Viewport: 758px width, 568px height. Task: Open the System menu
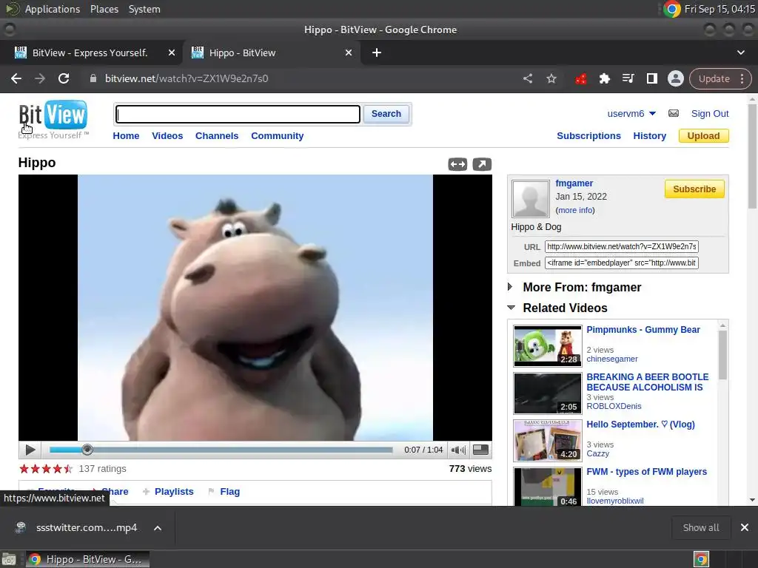[144, 9]
